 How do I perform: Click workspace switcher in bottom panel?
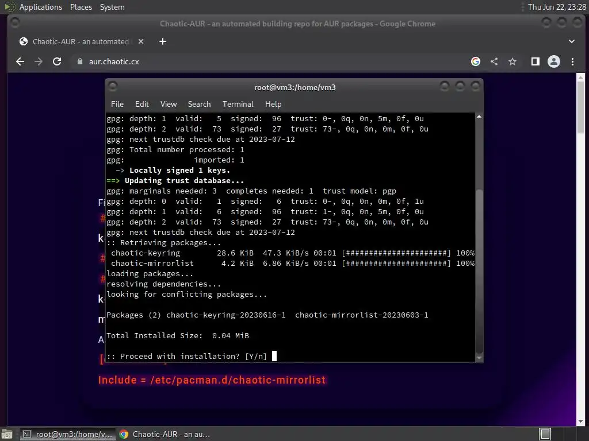point(545,434)
